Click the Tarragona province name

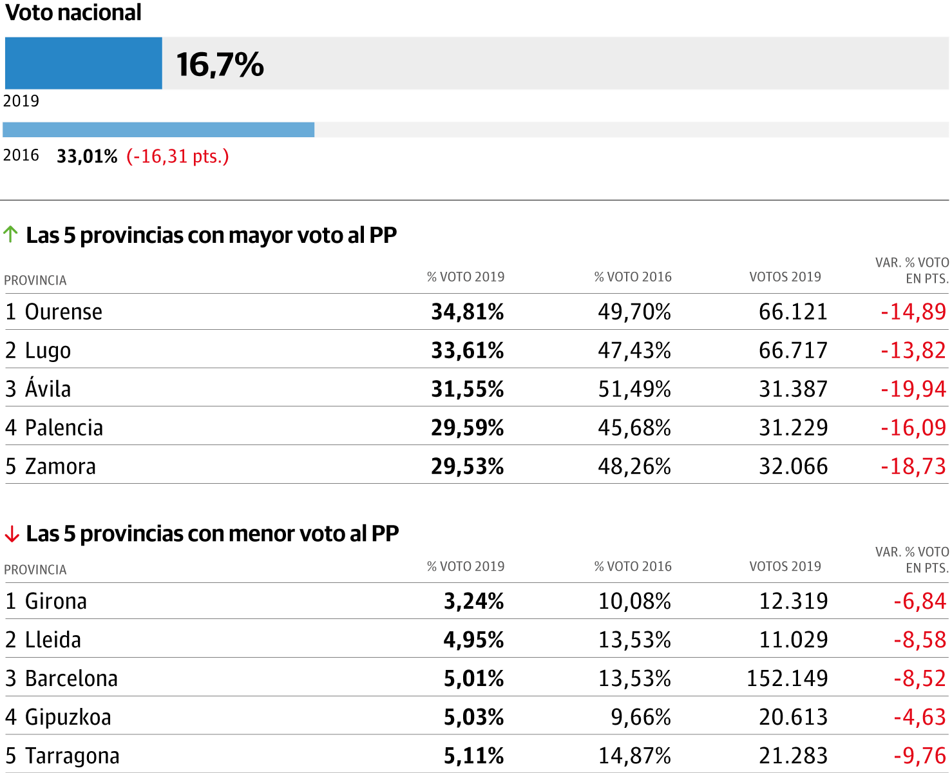coord(72,756)
